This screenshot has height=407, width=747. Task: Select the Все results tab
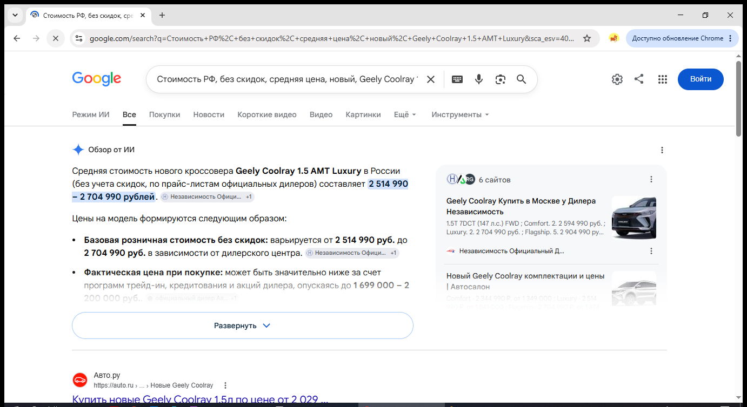129,114
